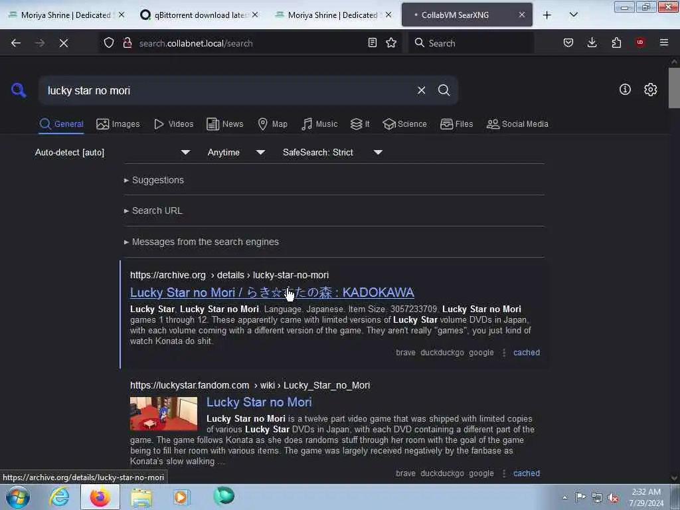Open the fandom Lucky Star no Mori result
Viewport: 680px width, 510px height.
click(259, 402)
